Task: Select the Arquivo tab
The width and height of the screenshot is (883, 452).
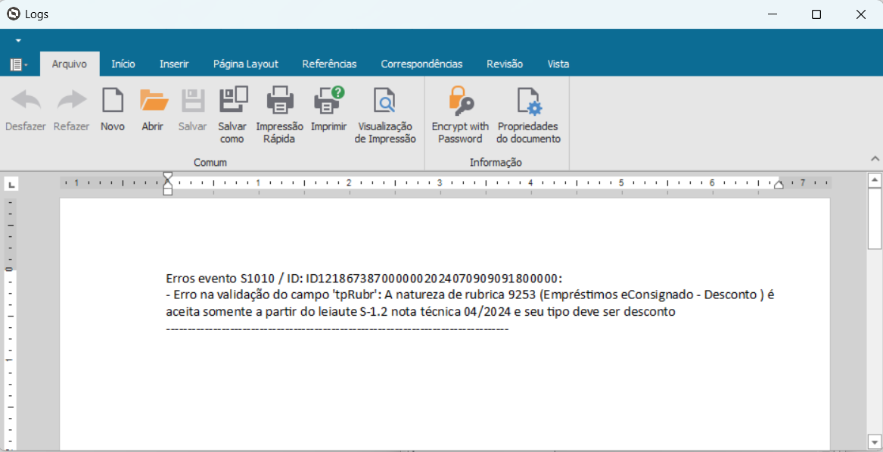Action: (x=70, y=64)
